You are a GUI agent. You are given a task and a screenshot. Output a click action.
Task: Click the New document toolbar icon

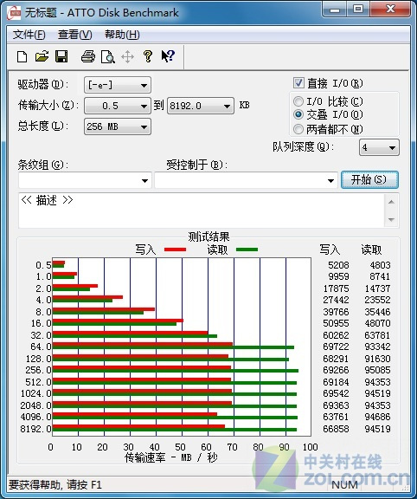coord(22,57)
